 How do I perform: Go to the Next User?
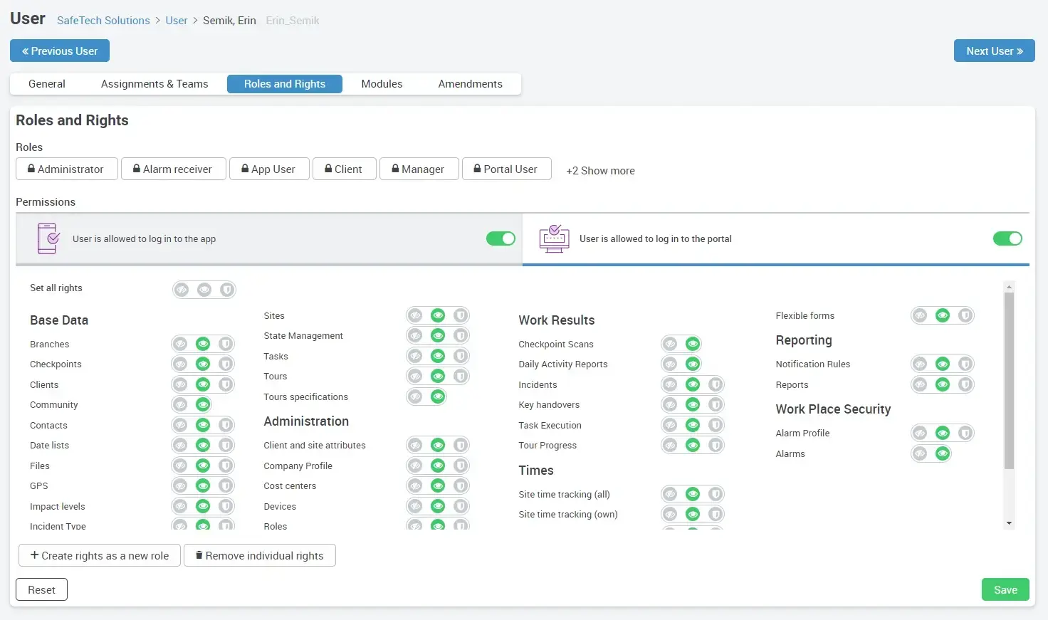(994, 51)
